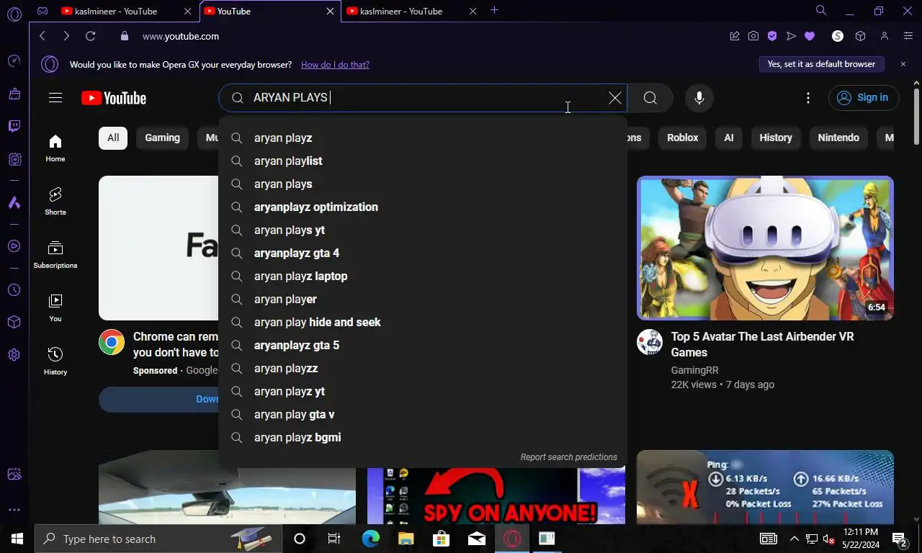
Task: Start voice search with microphone
Action: click(x=699, y=98)
